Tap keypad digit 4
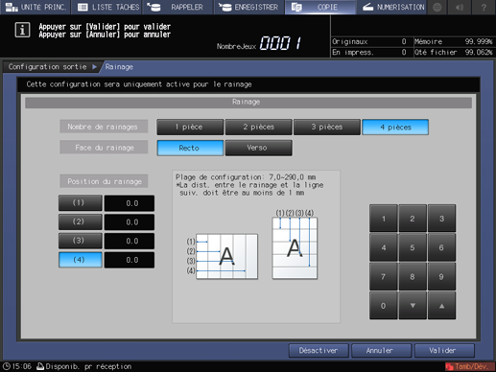The image size is (496, 372). [x=384, y=247]
